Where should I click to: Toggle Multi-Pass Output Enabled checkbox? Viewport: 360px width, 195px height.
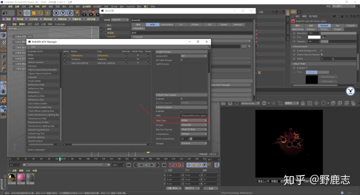click(181, 98)
